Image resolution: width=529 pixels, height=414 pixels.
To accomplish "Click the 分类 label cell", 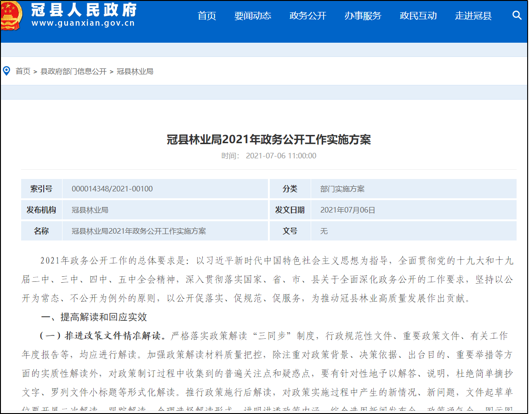I will (290, 189).
